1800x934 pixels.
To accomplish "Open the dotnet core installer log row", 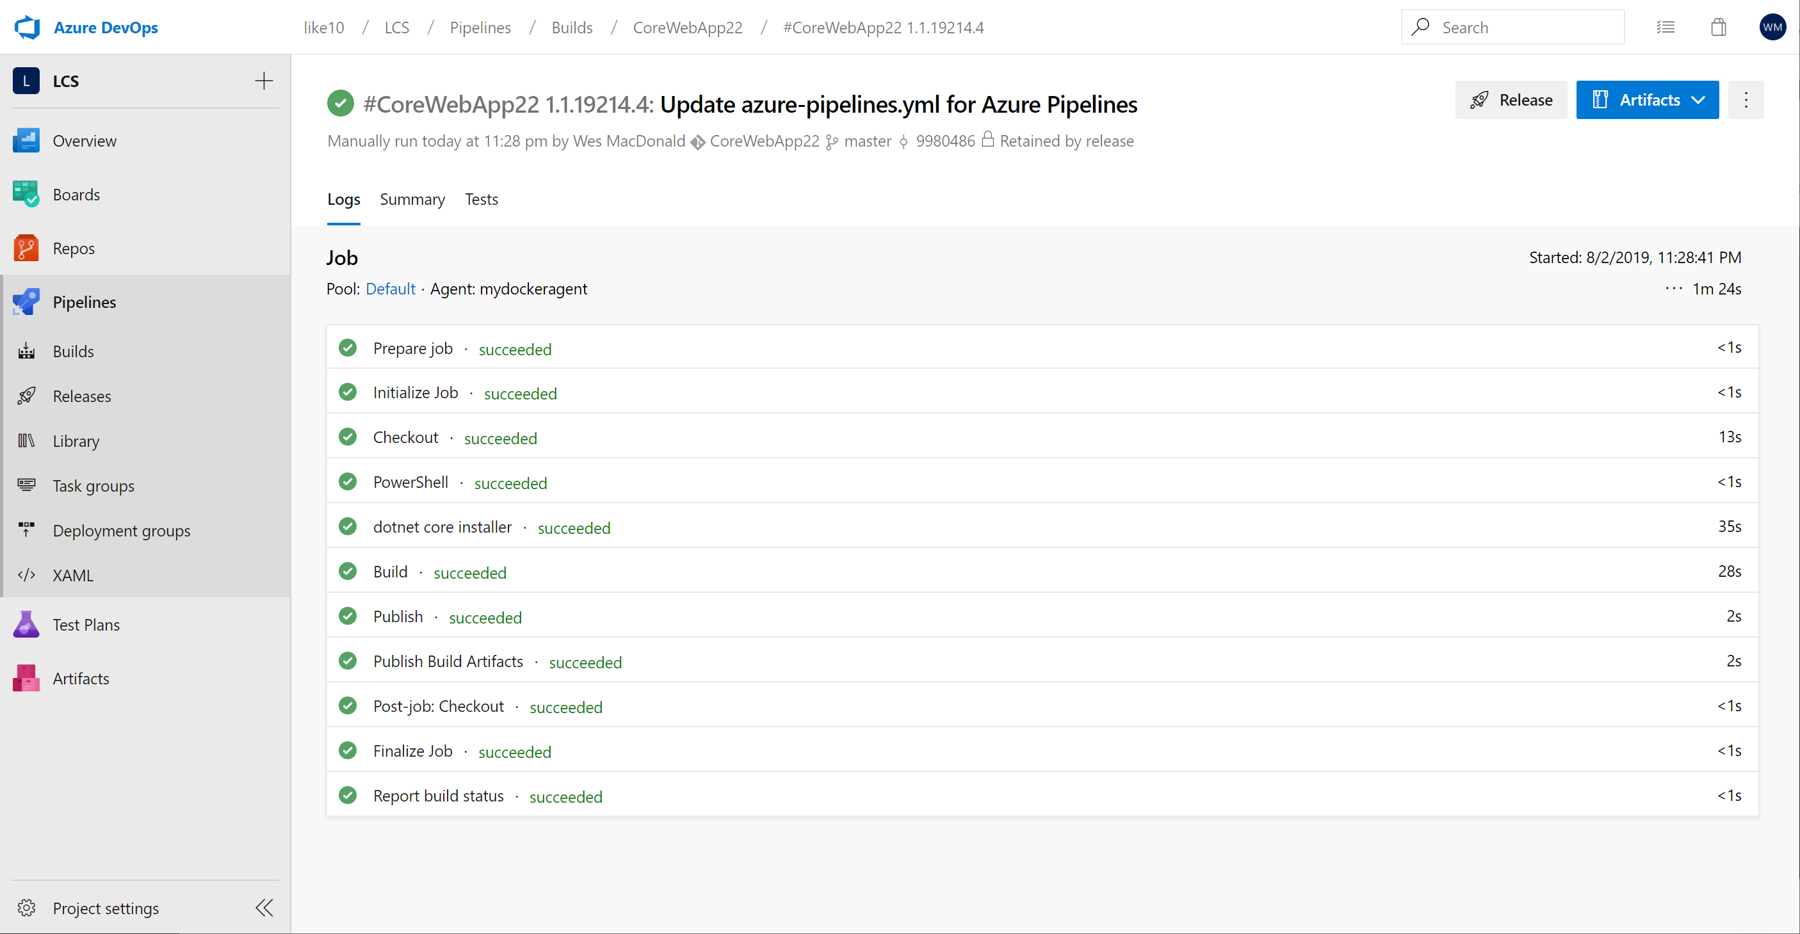I will pos(442,527).
